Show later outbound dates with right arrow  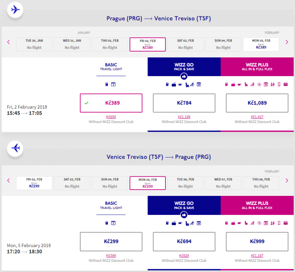pyautogui.click(x=287, y=42)
